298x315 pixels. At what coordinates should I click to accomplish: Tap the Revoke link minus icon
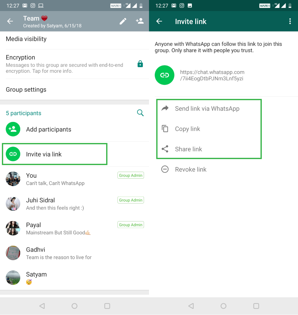pyautogui.click(x=165, y=169)
